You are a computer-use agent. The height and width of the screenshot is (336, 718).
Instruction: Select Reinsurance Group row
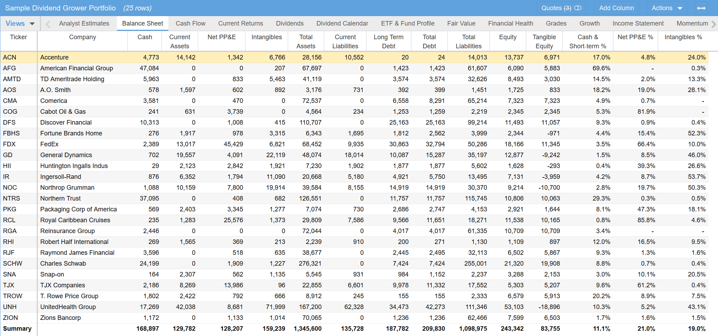354,231
